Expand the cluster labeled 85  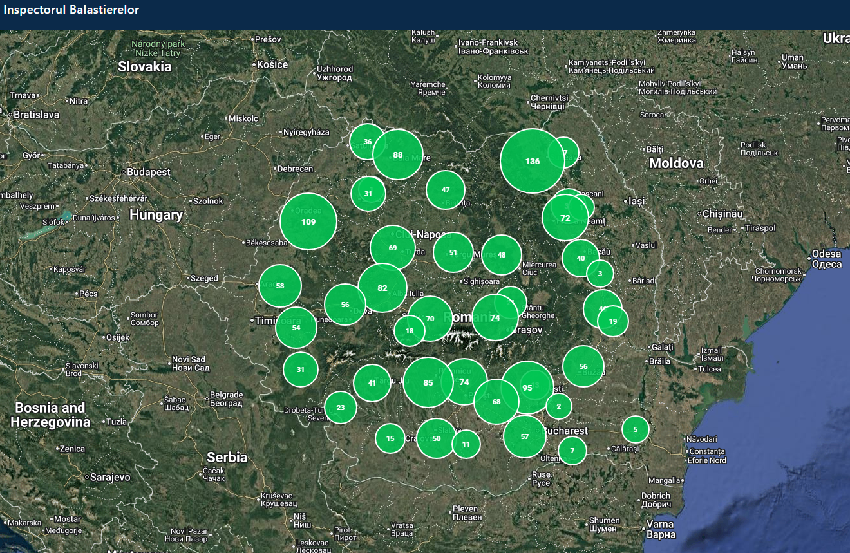428,382
